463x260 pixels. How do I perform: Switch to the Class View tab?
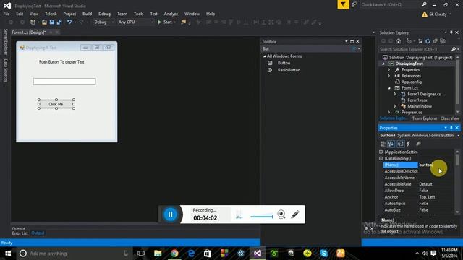point(450,118)
